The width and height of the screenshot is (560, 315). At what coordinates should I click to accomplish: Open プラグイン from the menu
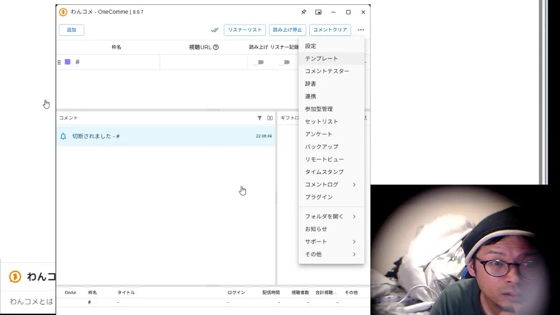click(331, 197)
